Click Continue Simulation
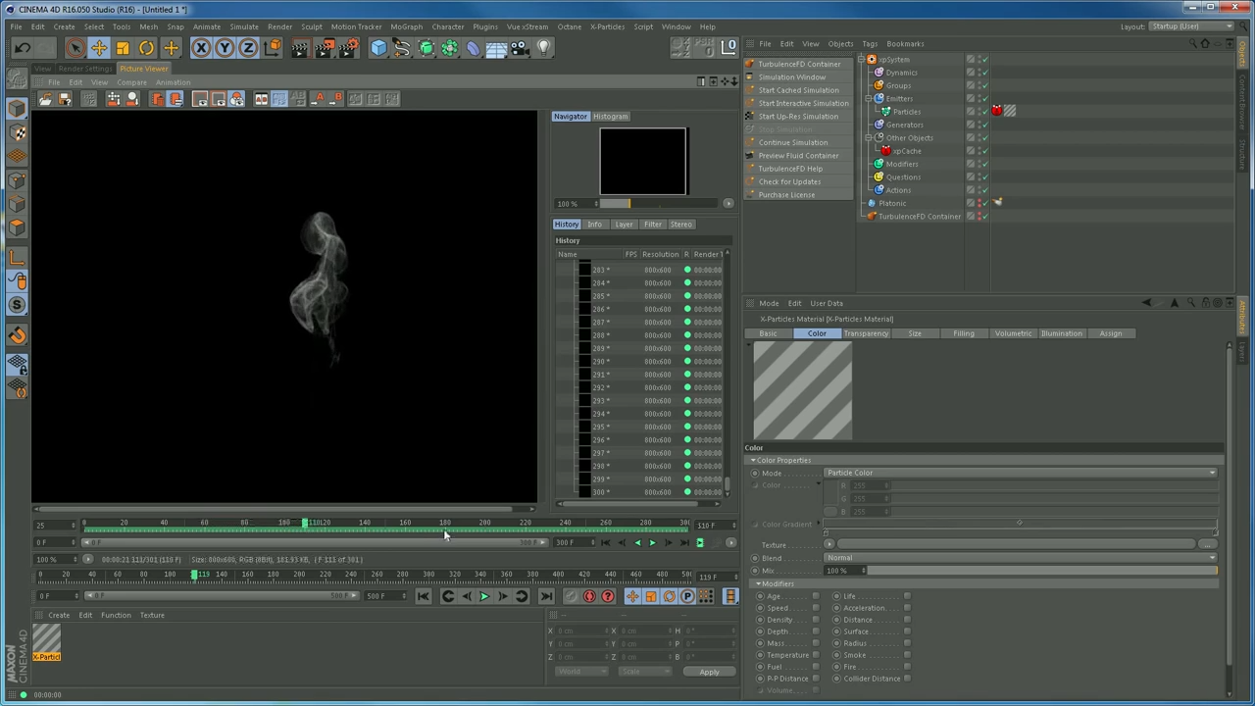 pyautogui.click(x=793, y=143)
